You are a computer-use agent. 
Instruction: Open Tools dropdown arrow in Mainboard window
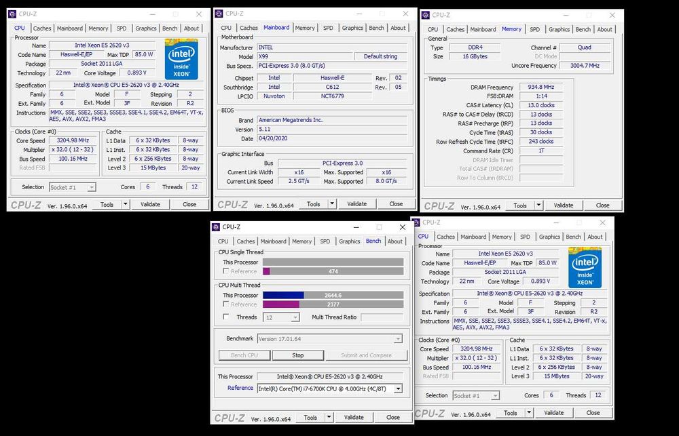pos(332,203)
